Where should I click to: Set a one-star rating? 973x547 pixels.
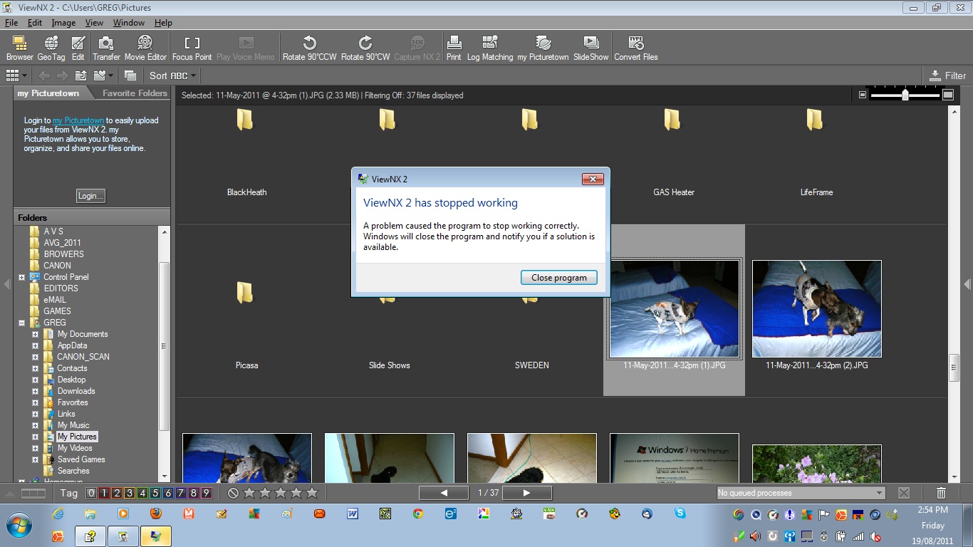coord(249,493)
